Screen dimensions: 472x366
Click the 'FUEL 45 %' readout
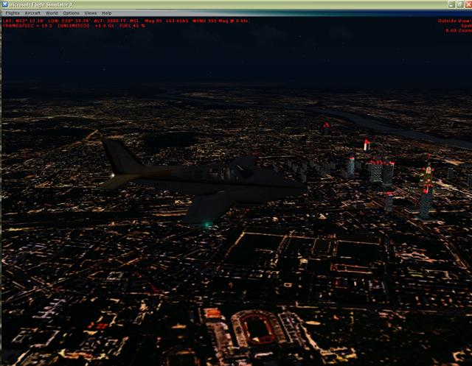[x=133, y=26]
